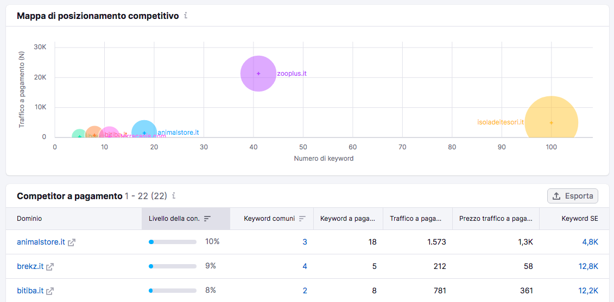Open the brekz.it domain link
The height and width of the screenshot is (302, 614).
coord(30,266)
